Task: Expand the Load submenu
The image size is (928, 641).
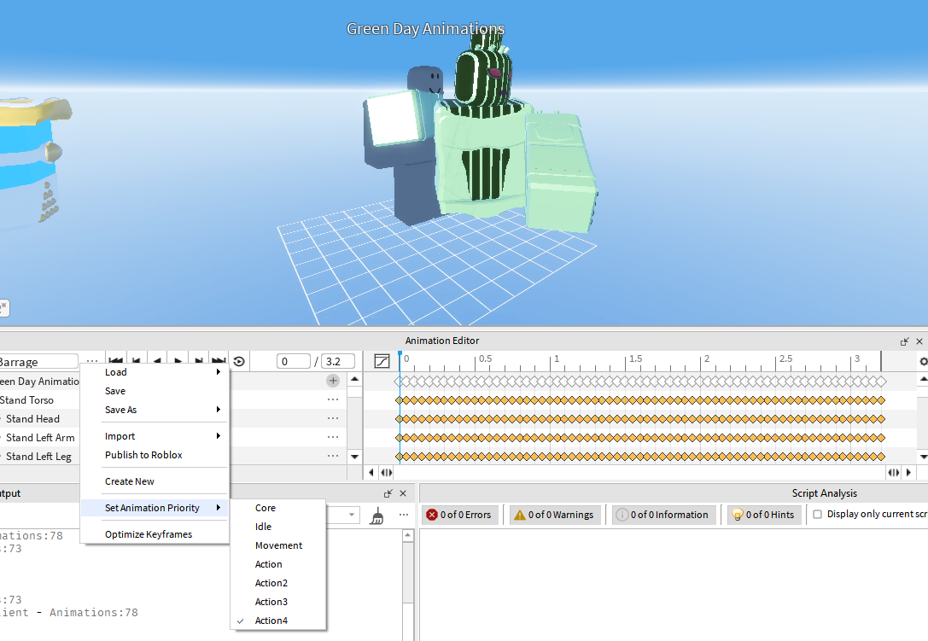Action: 115,372
